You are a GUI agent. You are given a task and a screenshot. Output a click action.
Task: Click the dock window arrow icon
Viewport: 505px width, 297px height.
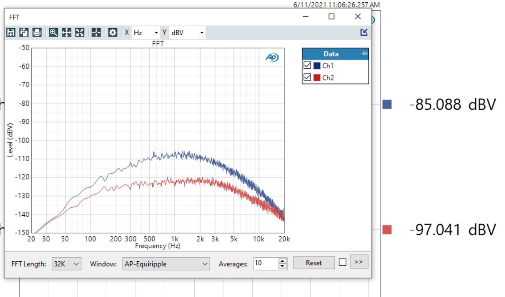[364, 32]
